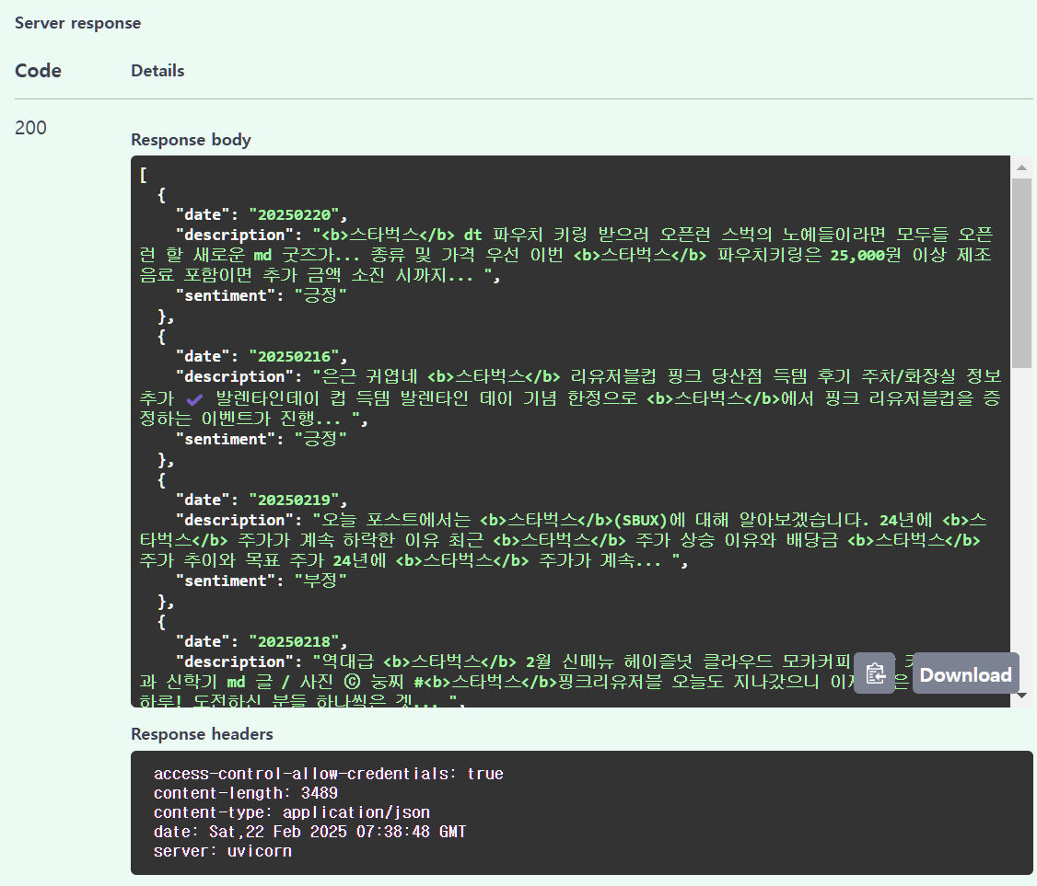Click the date value "20250219"

294,501
